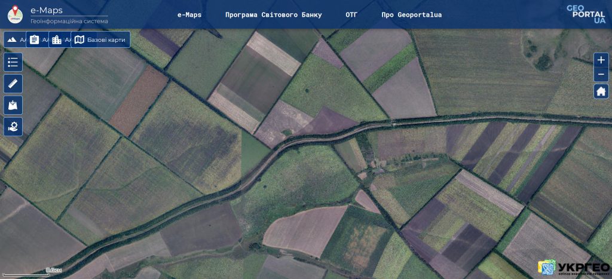Image resolution: width=612 pixels, height=279 pixels.
Task: Click the e-Maps pin logo
Action: 15,14
